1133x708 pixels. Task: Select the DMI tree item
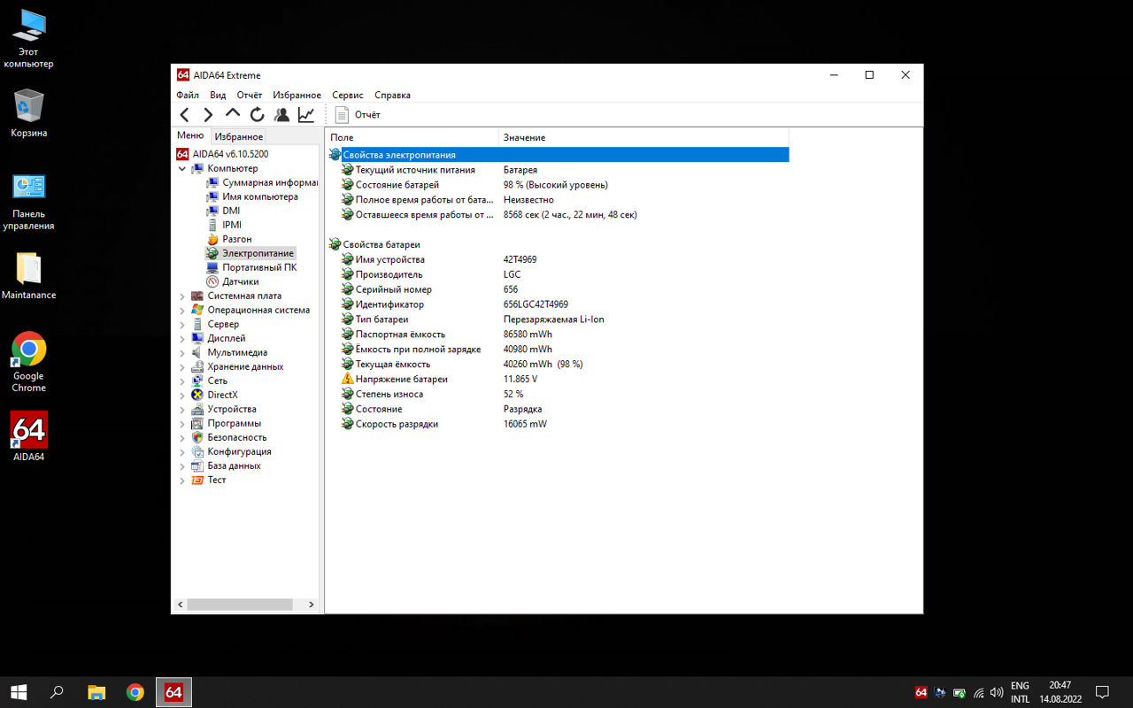coord(223,211)
